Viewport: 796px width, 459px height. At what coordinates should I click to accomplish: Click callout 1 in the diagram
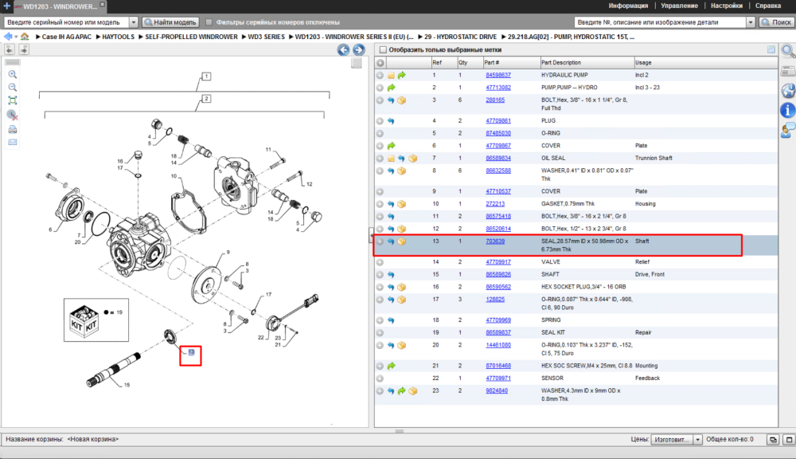[x=206, y=76]
